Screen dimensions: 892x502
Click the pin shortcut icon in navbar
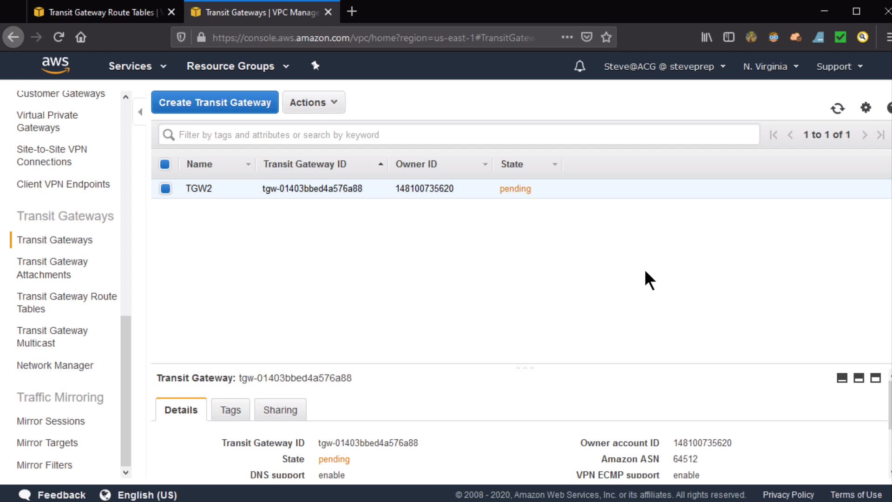(315, 66)
